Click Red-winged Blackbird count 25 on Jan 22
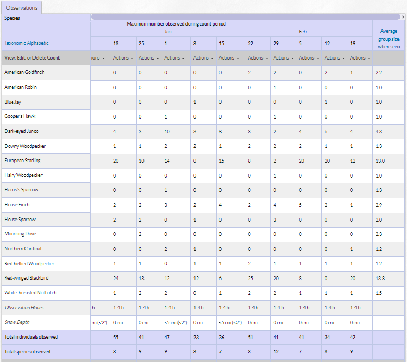 pyautogui.click(x=250, y=279)
